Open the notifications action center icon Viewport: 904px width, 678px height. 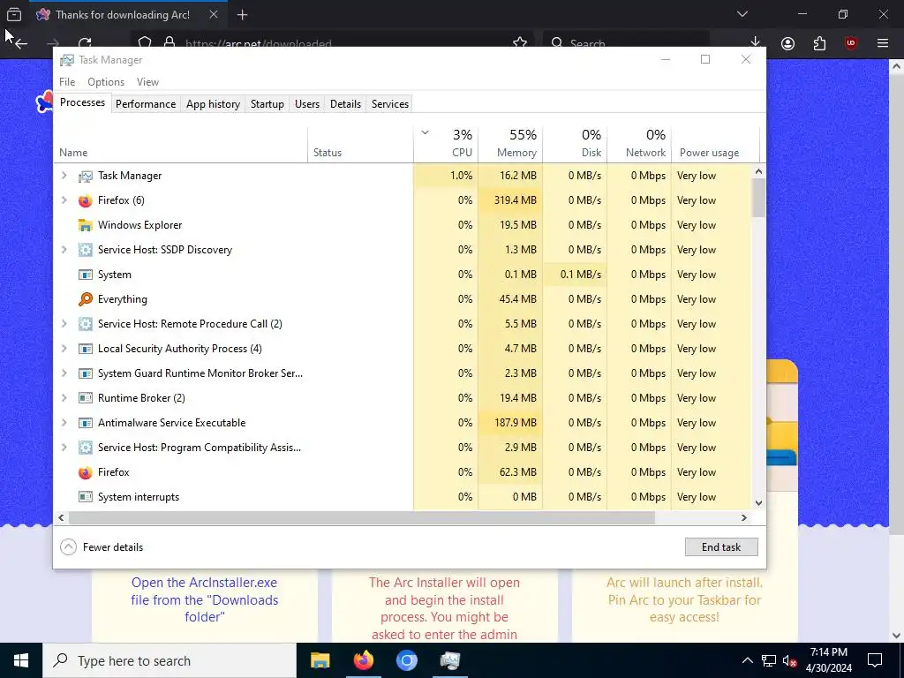click(x=875, y=660)
